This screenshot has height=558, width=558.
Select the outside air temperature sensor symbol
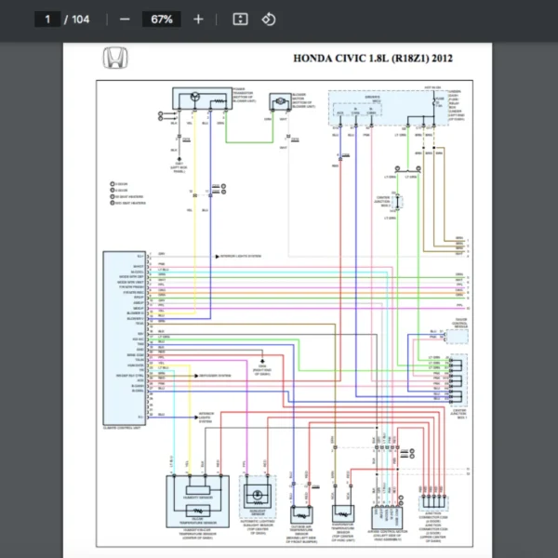point(300,512)
